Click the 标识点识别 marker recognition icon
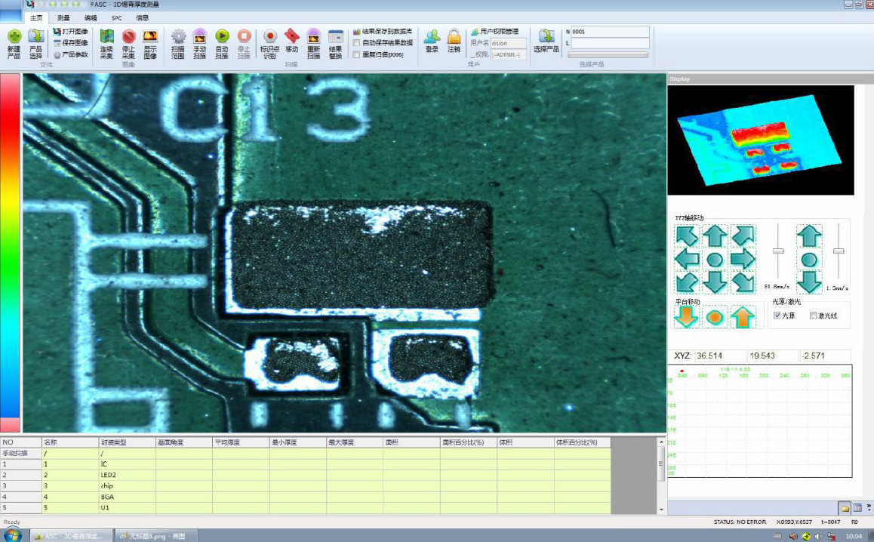The width and height of the screenshot is (874, 542). [269, 37]
